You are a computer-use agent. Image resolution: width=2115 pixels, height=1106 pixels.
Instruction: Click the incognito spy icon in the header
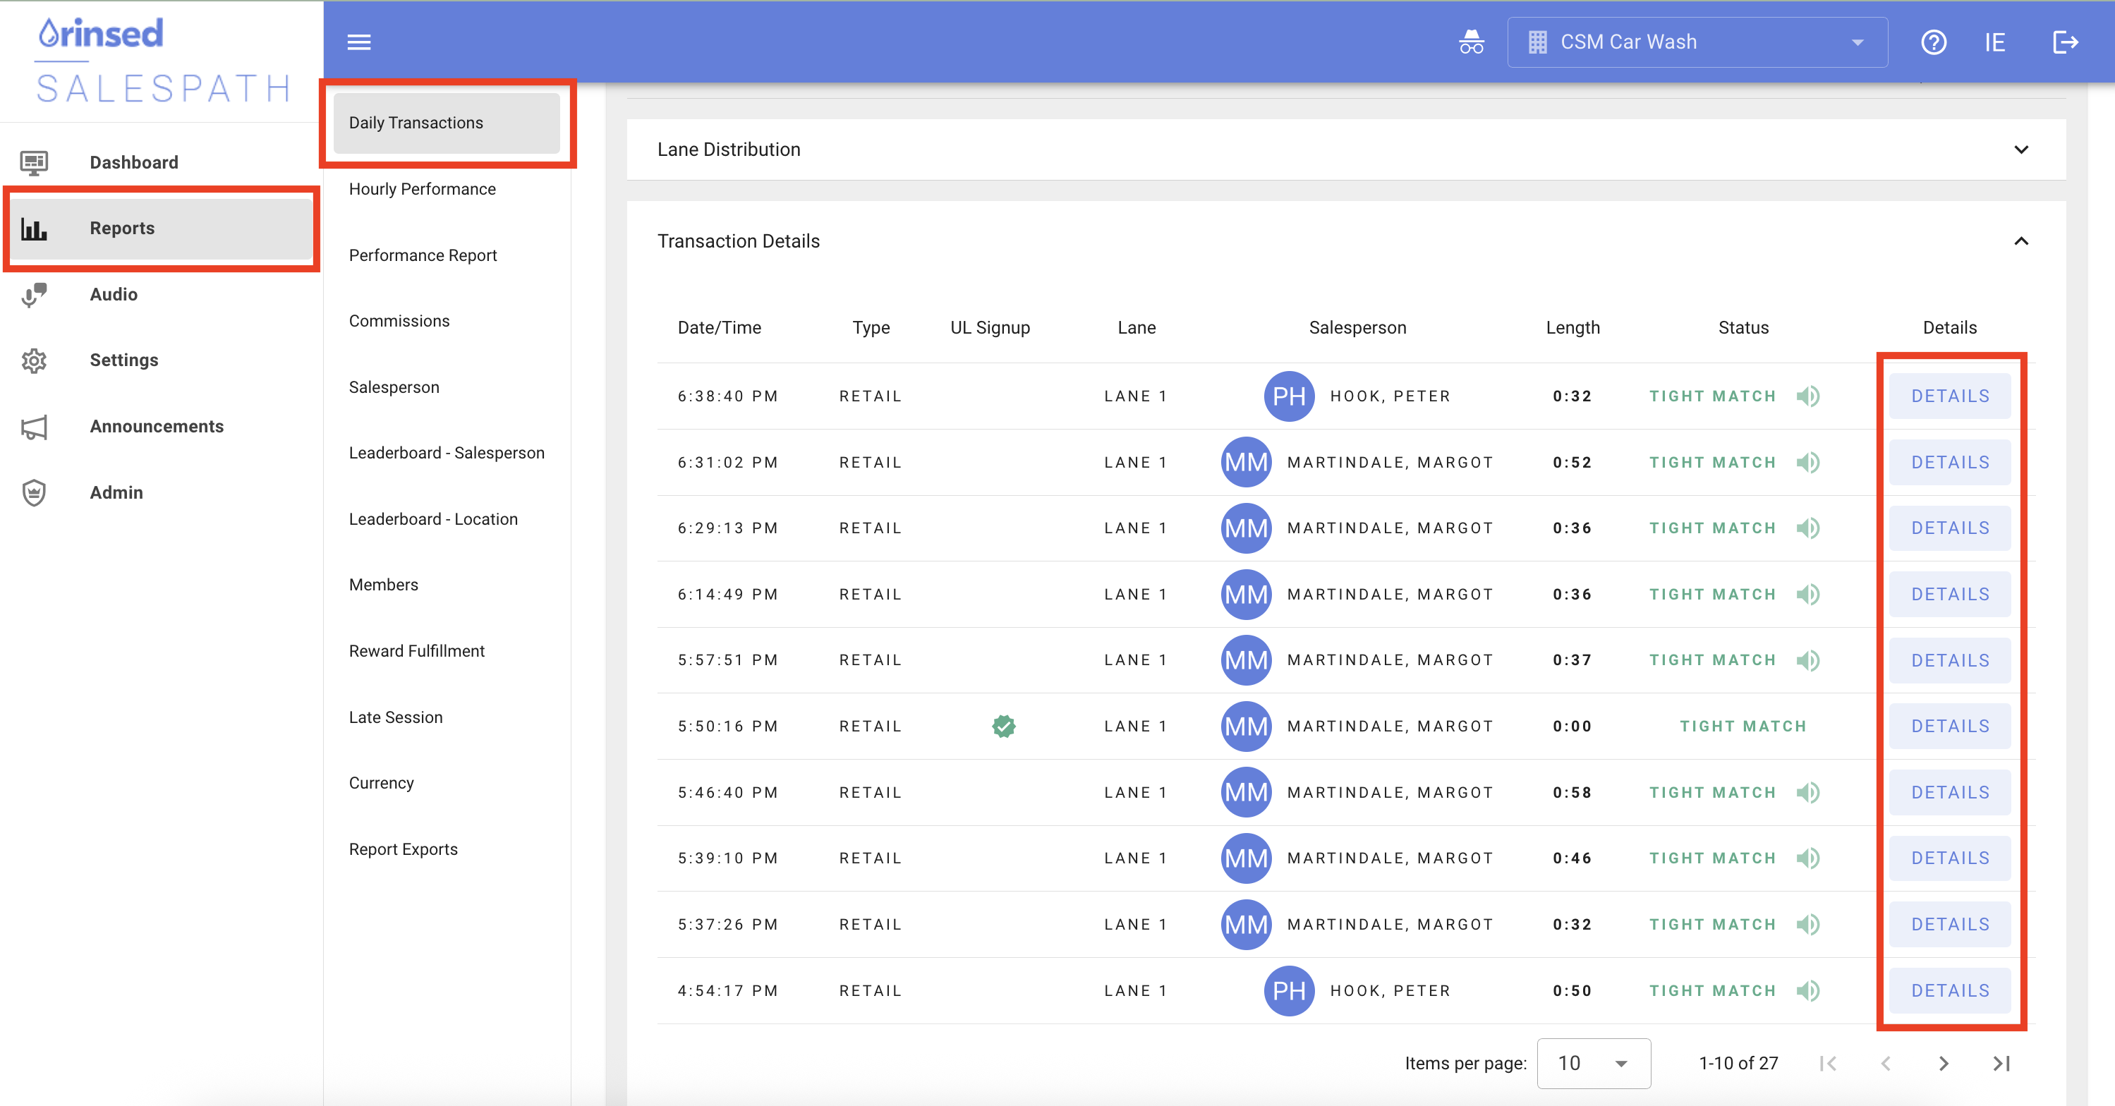click(1472, 42)
